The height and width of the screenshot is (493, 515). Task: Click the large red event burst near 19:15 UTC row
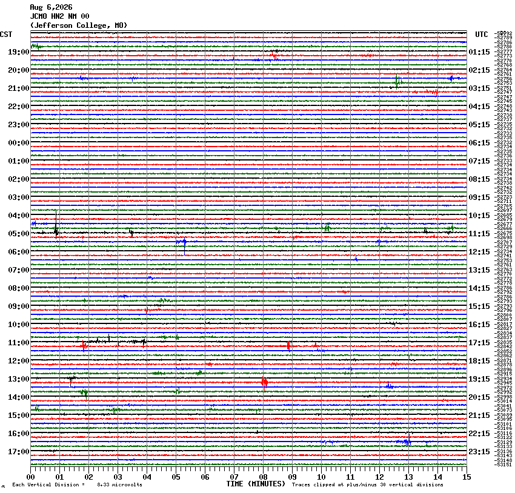click(x=265, y=382)
